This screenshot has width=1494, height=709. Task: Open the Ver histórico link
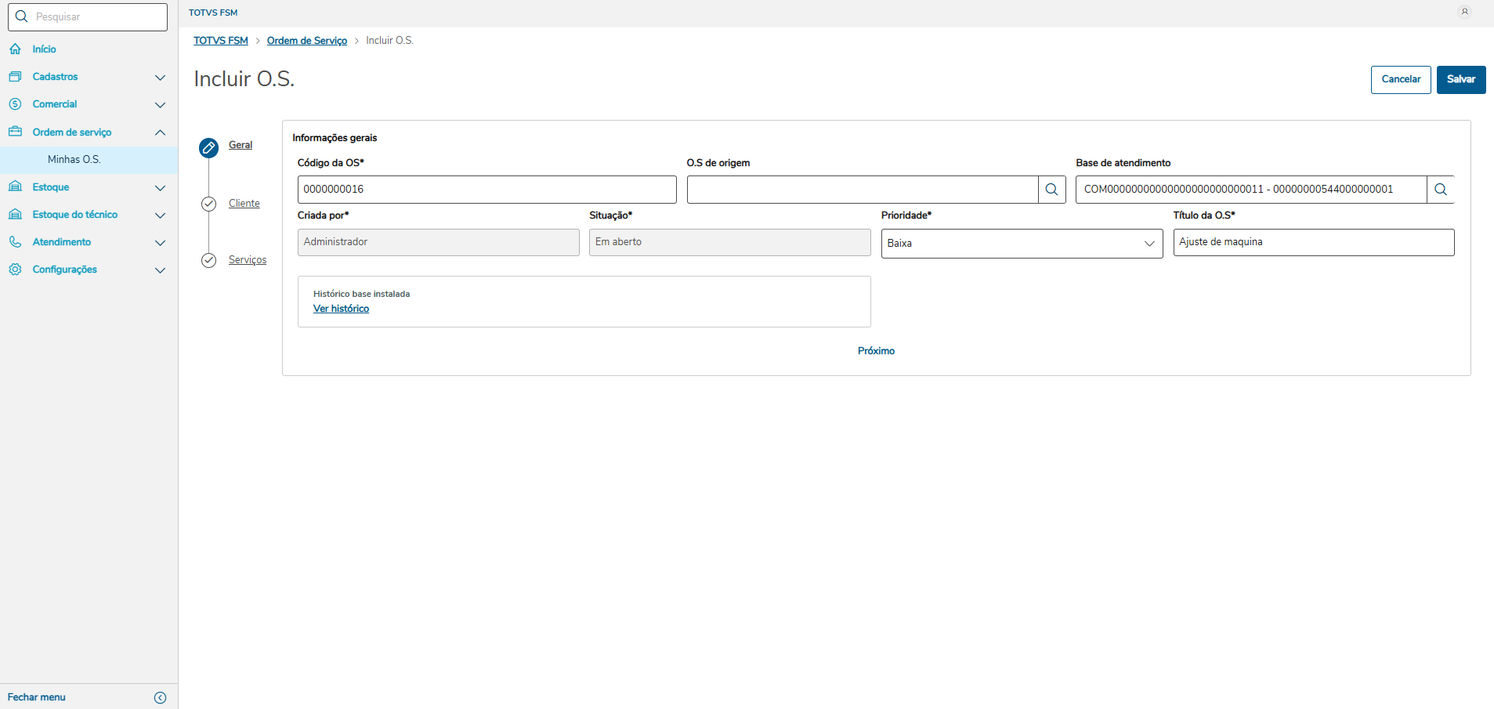point(341,309)
